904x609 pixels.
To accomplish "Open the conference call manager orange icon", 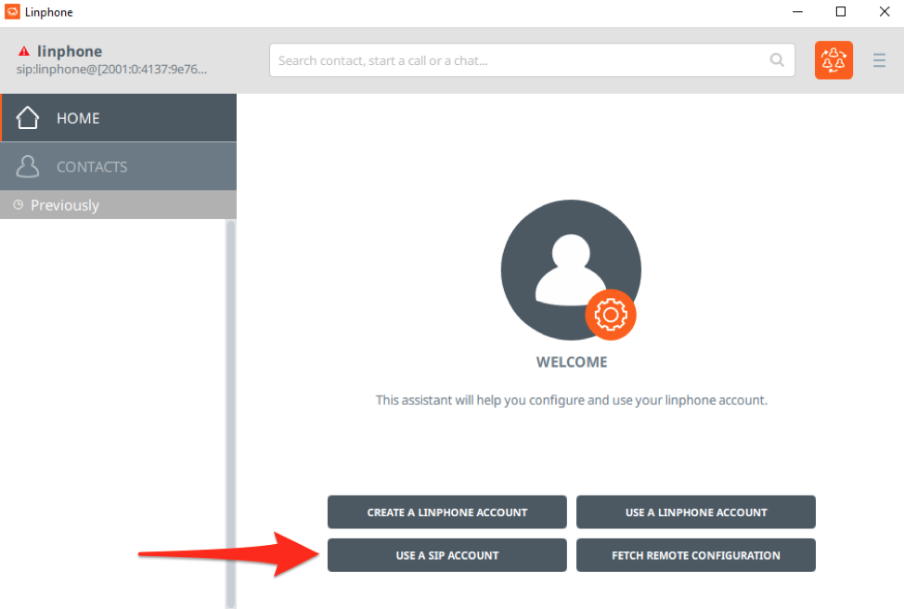I will (833, 60).
